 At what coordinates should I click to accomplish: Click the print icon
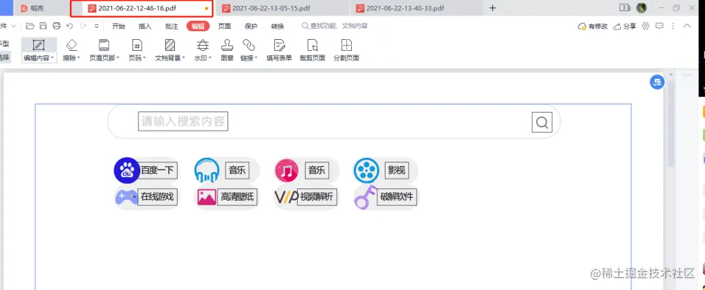[x=56, y=26]
